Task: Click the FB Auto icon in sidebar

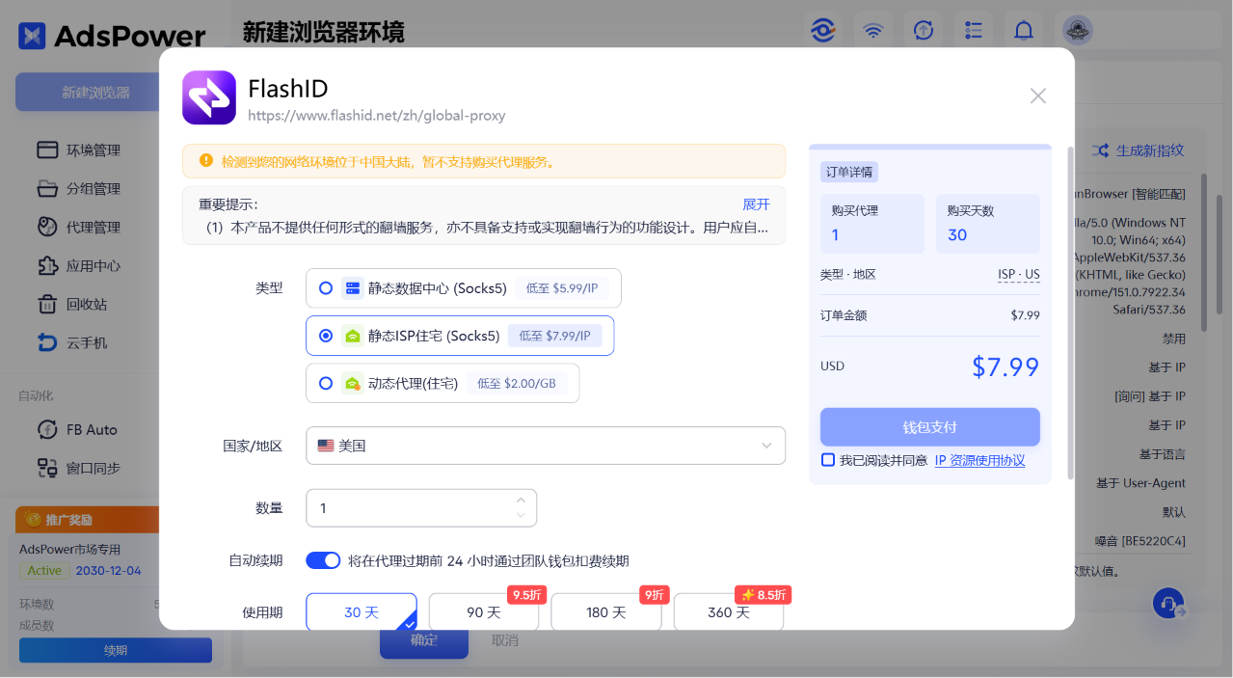Action: [x=47, y=430]
